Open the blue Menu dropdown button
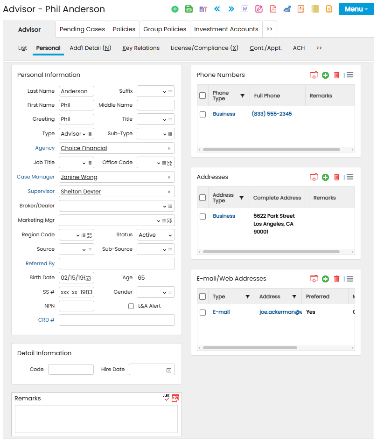377x440 pixels. 356,9
